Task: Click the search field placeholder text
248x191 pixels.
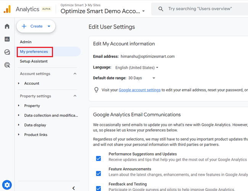Action: point(200,9)
